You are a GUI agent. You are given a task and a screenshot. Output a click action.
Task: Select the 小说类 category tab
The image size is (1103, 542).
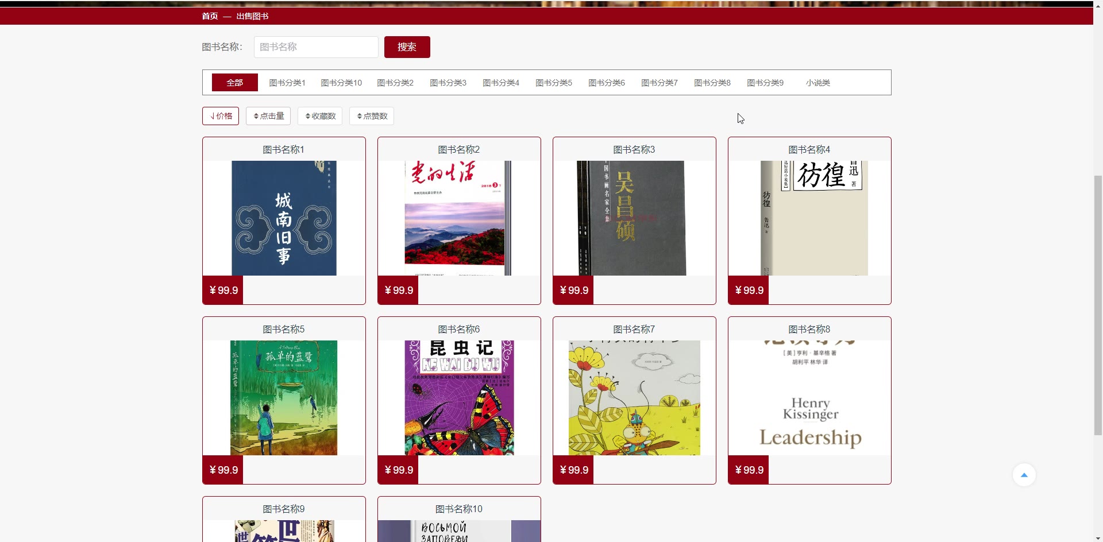(x=818, y=83)
